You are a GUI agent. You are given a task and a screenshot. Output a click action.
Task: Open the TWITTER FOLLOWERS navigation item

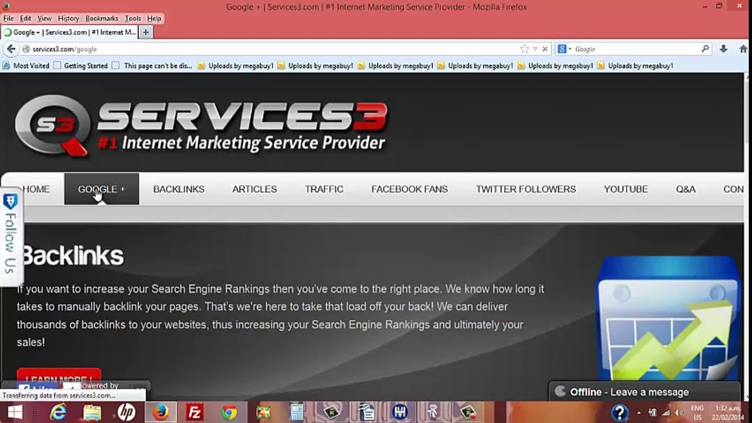pos(526,189)
